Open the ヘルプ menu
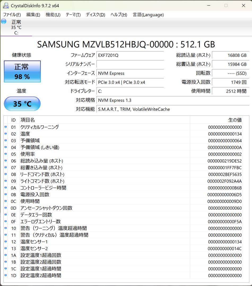 pyautogui.click(x=118, y=15)
